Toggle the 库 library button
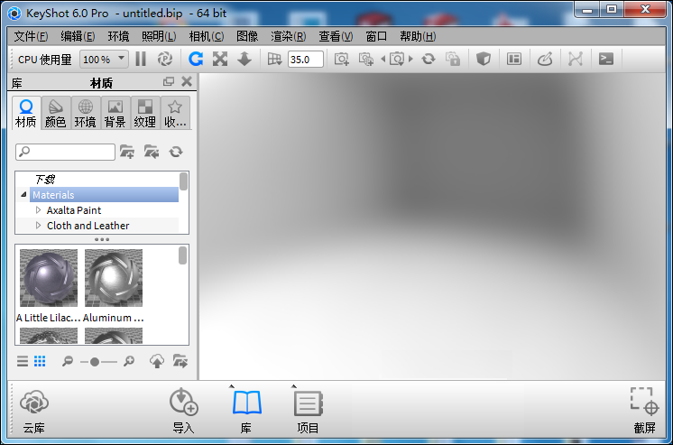The image size is (673, 445). (246, 411)
